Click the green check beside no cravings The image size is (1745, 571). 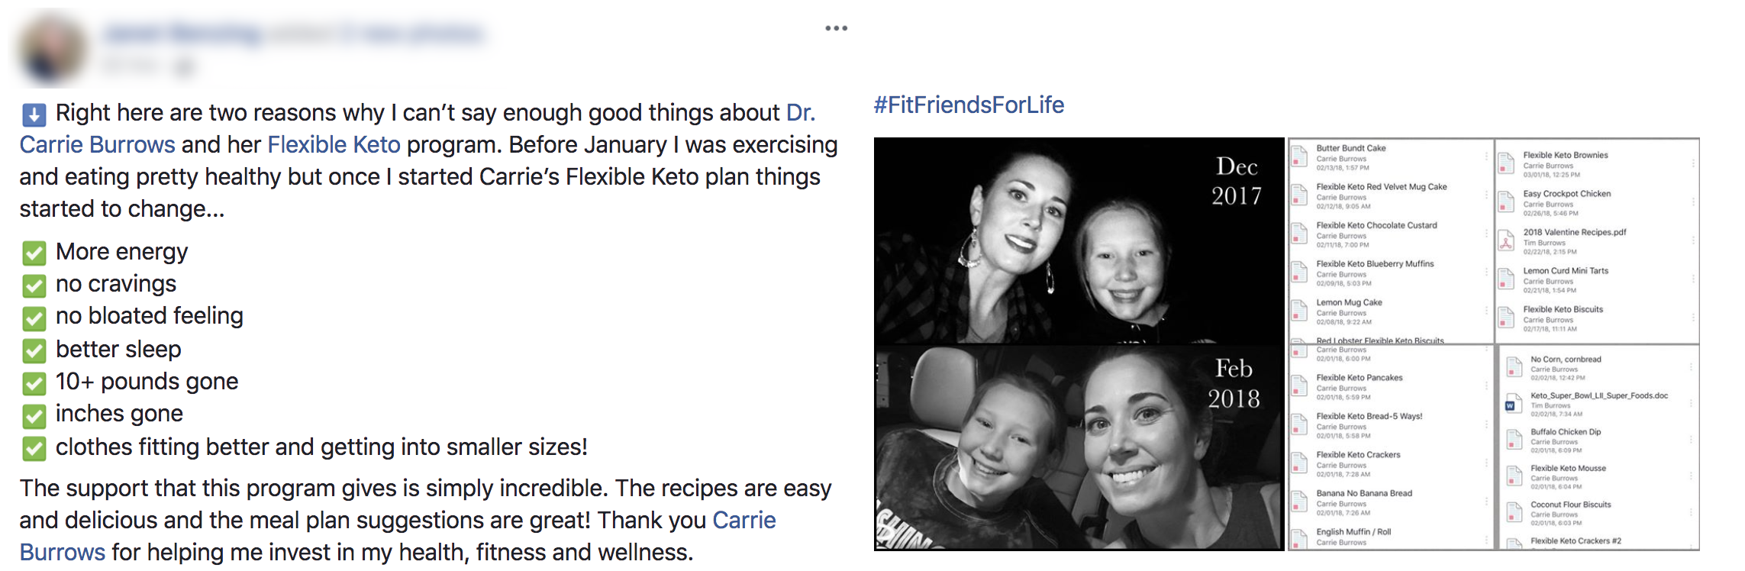(34, 285)
